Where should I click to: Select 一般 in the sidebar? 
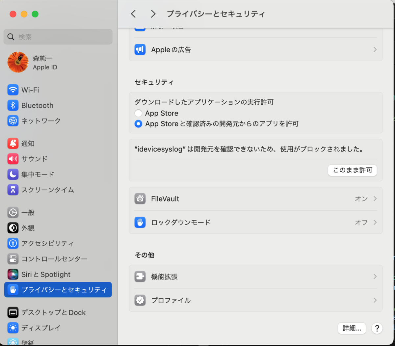click(58, 213)
